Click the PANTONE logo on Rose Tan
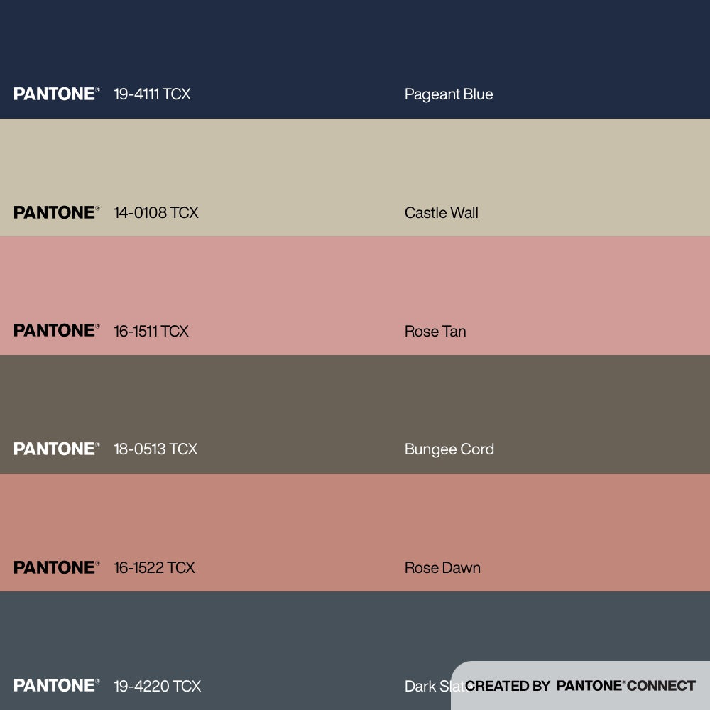Screen dimensions: 710x710 [56, 331]
